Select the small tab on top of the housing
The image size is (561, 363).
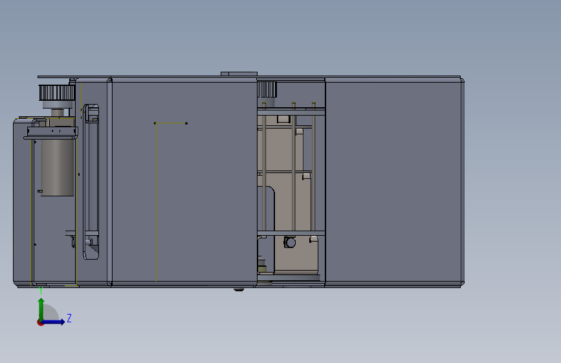pyautogui.click(x=239, y=74)
